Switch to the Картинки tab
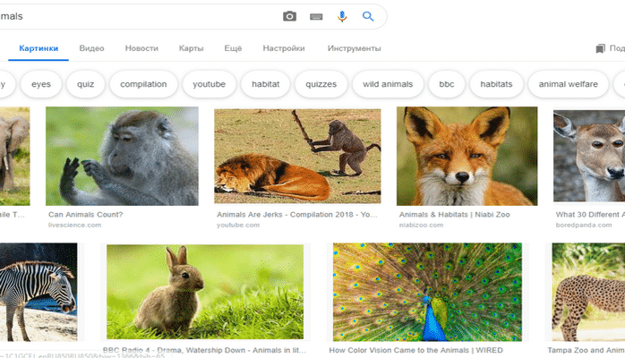Image resolution: width=625 pixels, height=358 pixels. click(39, 48)
